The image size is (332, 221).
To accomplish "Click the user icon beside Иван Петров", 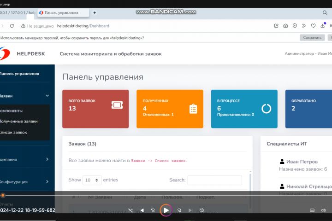I will pos(282,162).
